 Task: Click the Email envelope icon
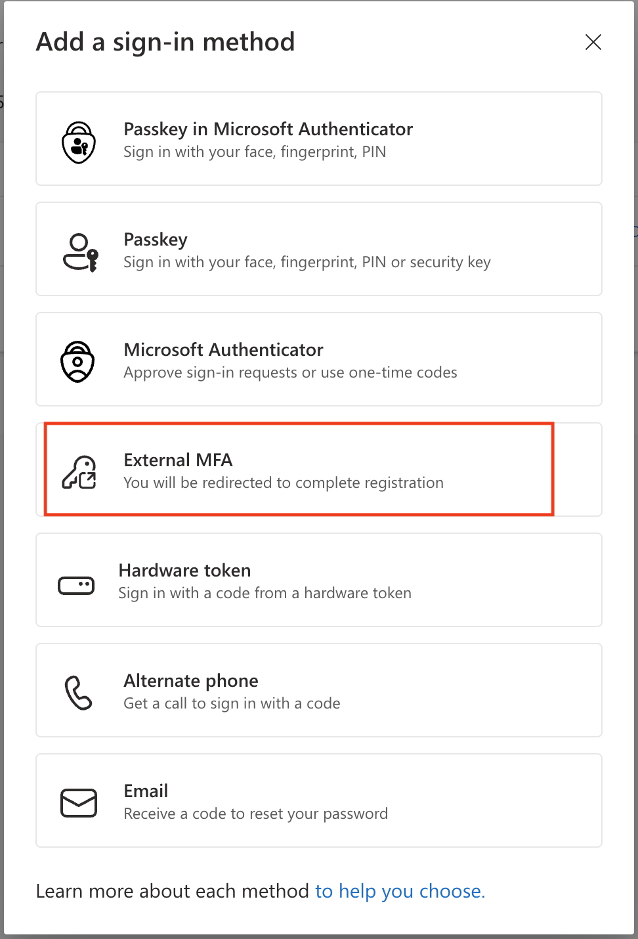79,803
